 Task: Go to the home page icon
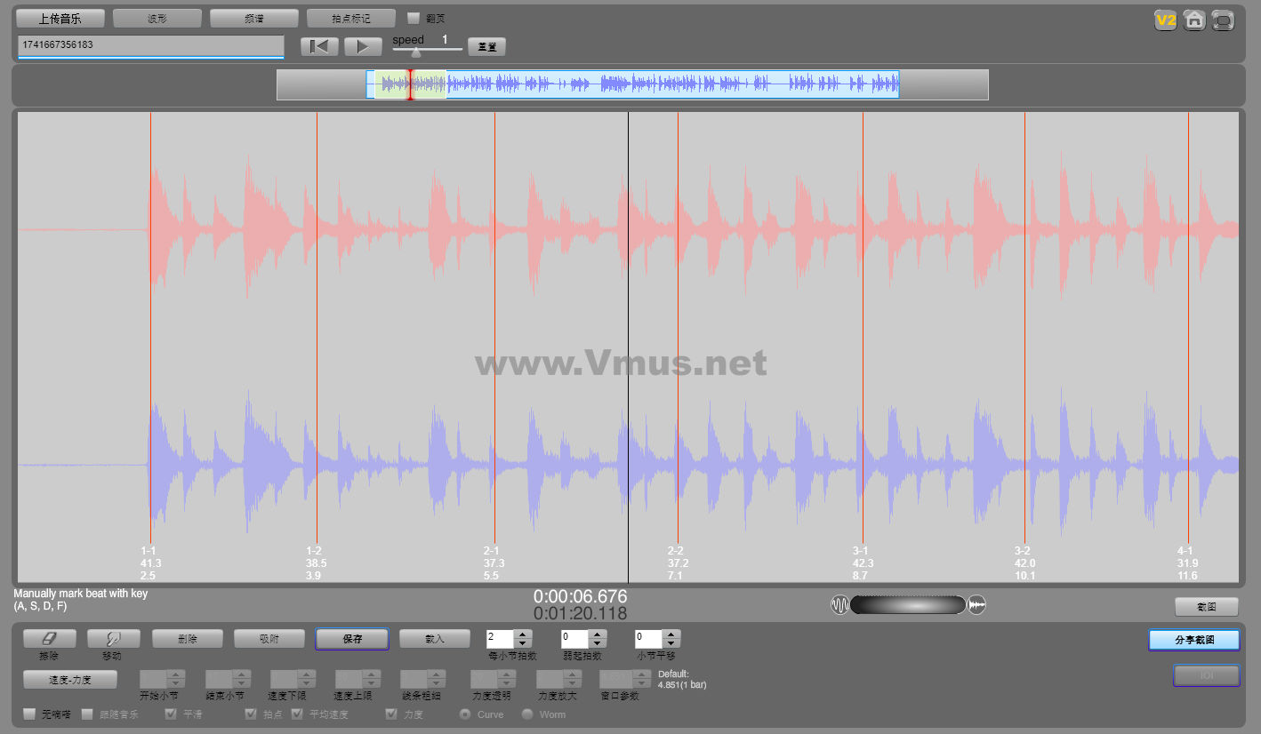click(1194, 20)
